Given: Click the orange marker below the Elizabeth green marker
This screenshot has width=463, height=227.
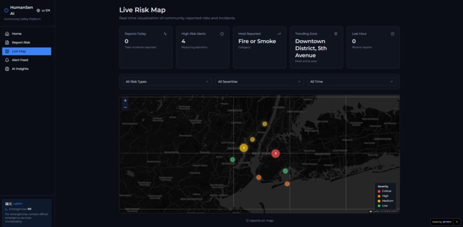Looking at the screenshot, I should [258, 178].
